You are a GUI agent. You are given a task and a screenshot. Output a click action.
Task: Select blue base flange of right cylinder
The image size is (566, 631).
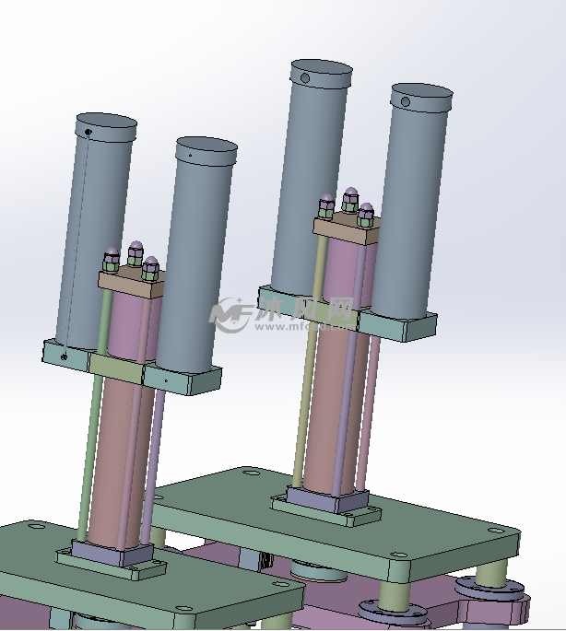[x=323, y=501]
